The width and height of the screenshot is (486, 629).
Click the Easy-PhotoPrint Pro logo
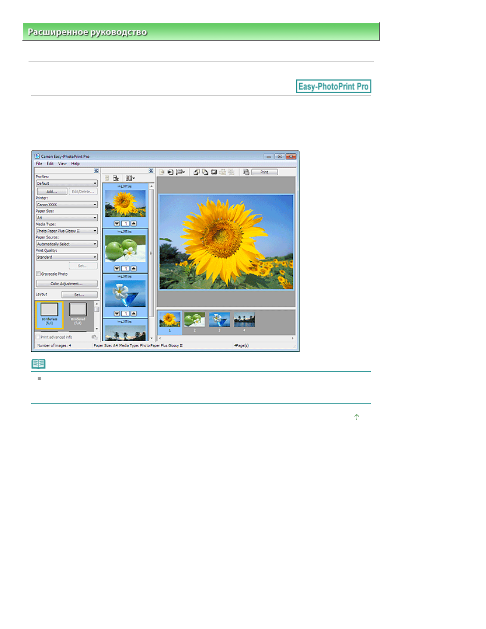click(x=334, y=87)
